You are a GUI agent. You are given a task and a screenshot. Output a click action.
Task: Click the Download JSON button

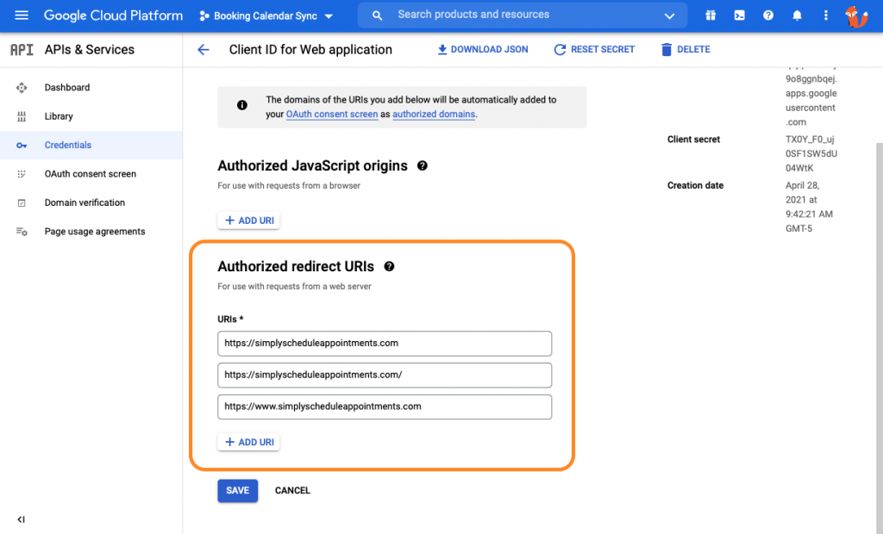click(x=482, y=50)
